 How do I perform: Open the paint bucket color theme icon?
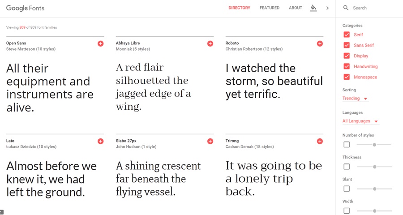click(x=313, y=8)
